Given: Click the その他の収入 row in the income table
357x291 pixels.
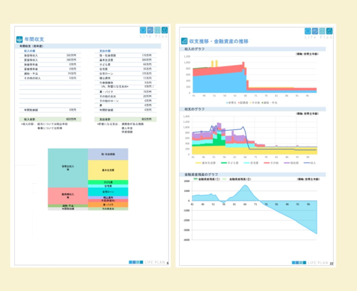Looking at the screenshot, I should (x=50, y=78).
